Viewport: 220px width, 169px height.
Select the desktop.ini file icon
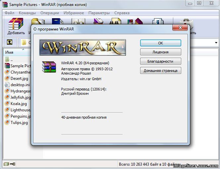click(x=7, y=84)
